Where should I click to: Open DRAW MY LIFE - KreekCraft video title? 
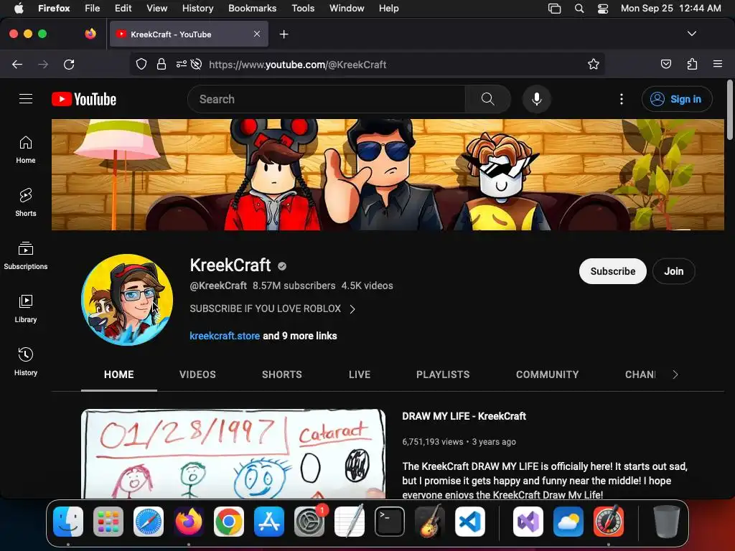click(464, 416)
